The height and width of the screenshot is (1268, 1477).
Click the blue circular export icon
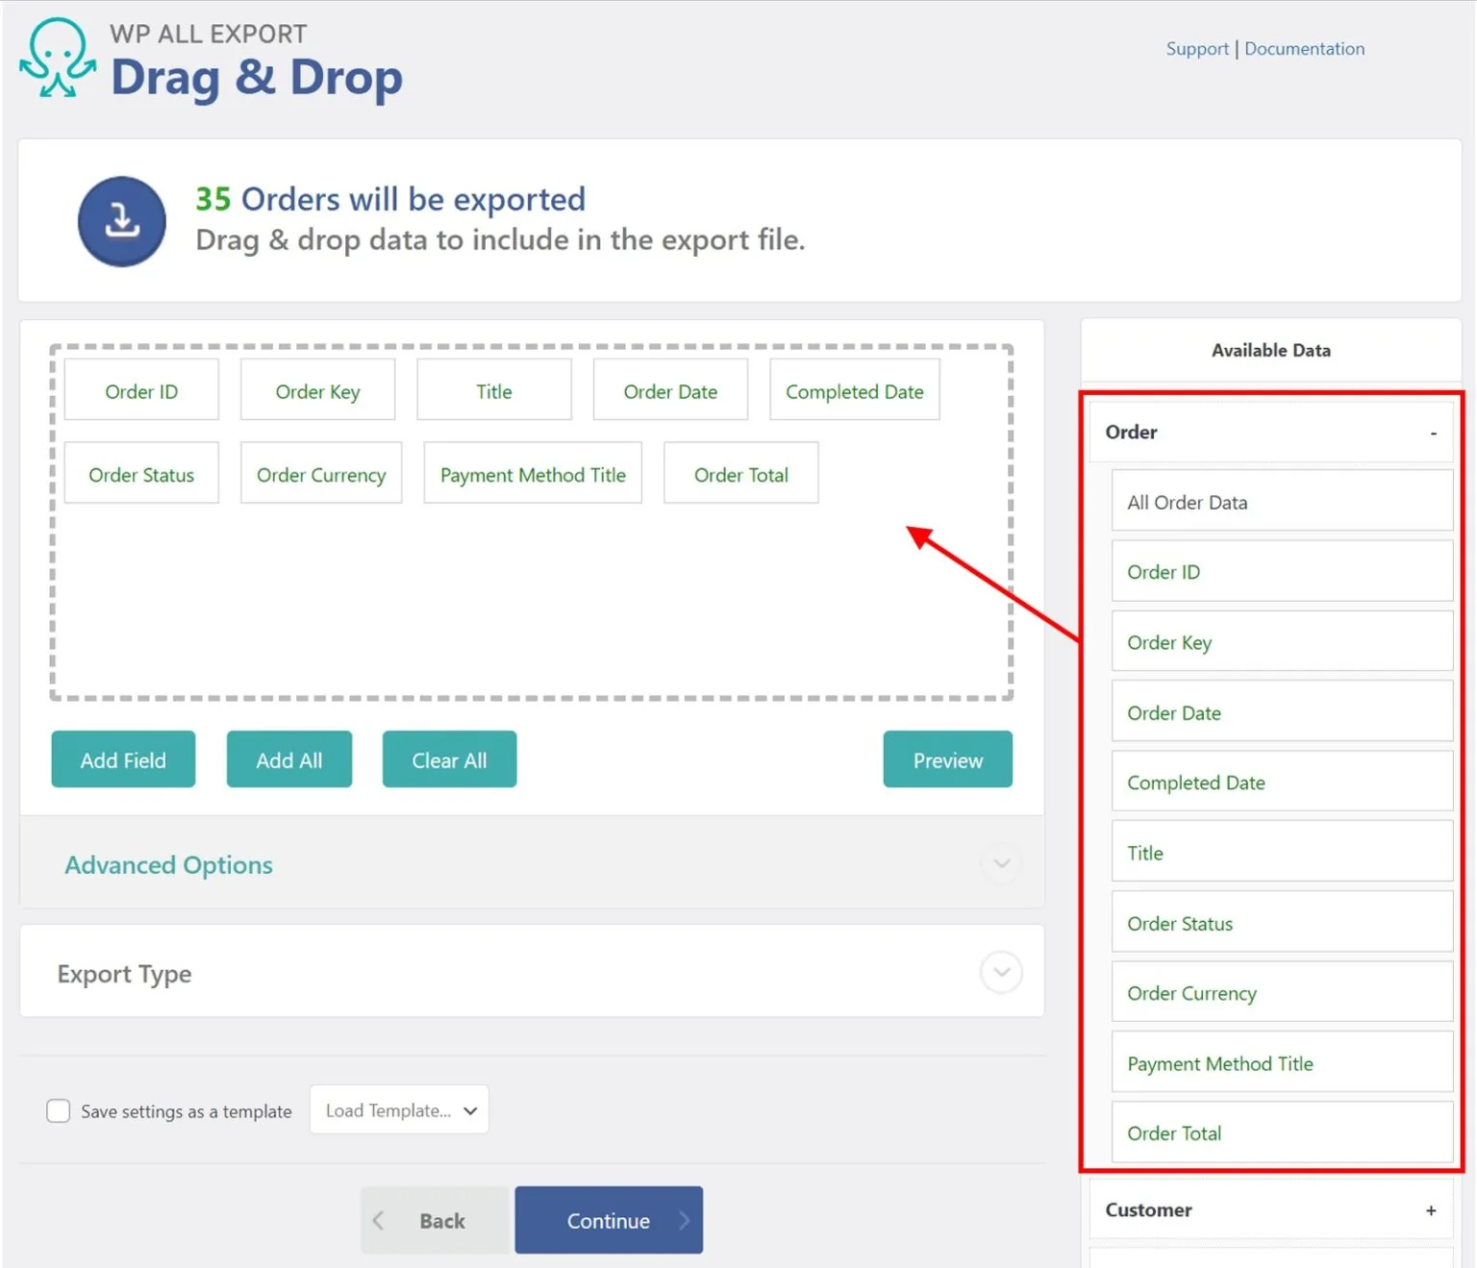tap(122, 221)
